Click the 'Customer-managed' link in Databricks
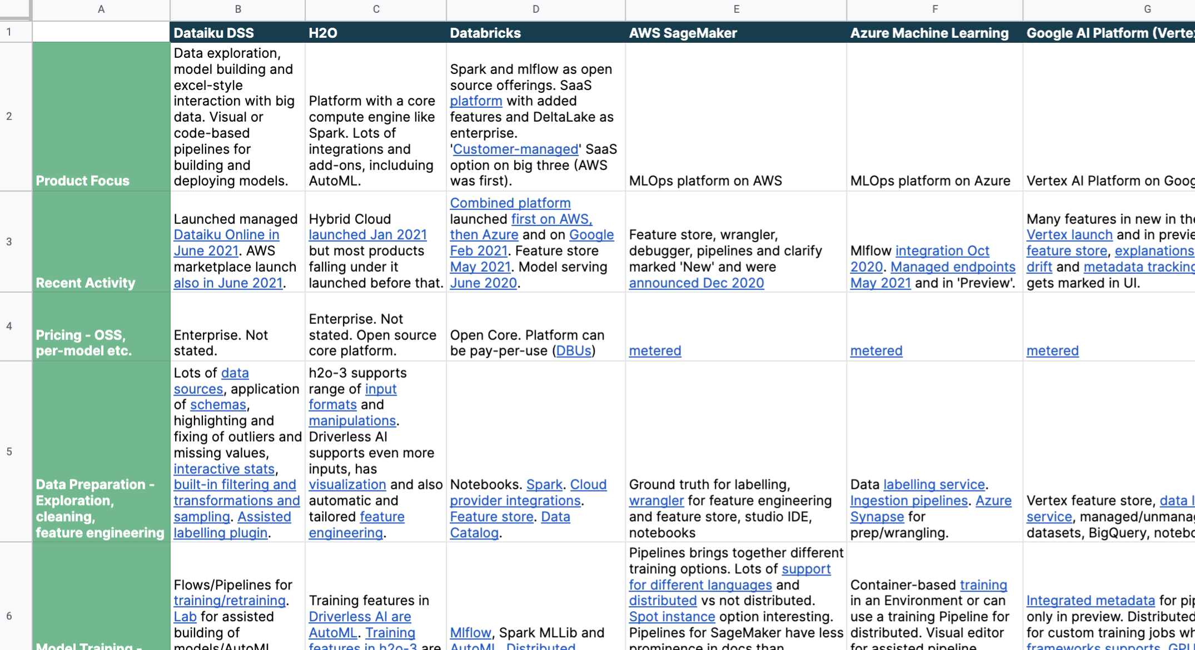Image resolution: width=1195 pixels, height=650 pixels. 515,149
